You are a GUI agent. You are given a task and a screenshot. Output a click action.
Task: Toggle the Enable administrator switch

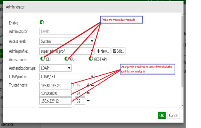coord(42,22)
